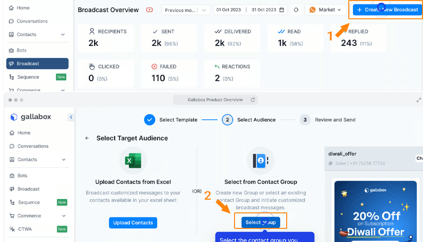Click the Select group button
The image size is (423, 242).
[260, 222]
